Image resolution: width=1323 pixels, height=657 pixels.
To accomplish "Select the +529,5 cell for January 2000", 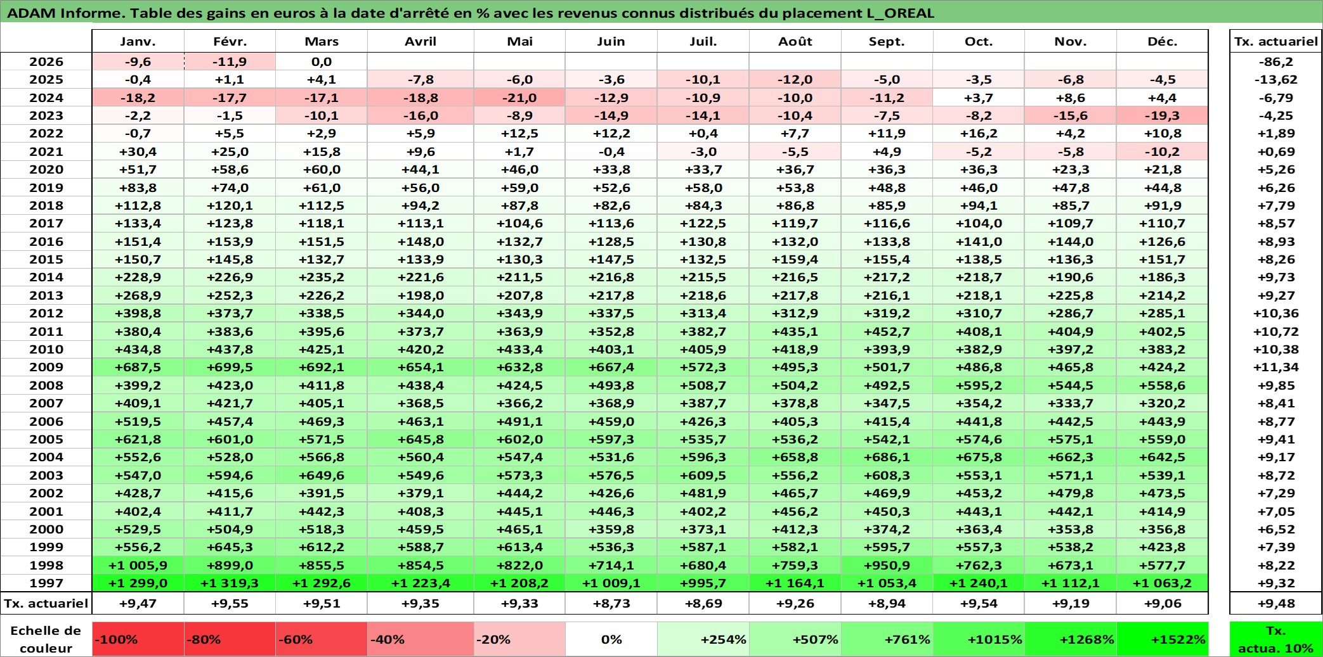I will tap(138, 529).
